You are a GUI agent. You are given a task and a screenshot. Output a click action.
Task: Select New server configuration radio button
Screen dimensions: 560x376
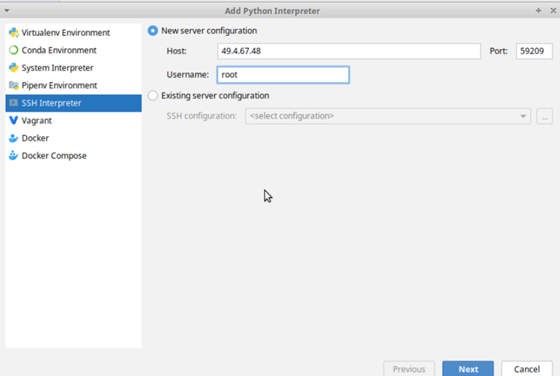[x=153, y=31]
